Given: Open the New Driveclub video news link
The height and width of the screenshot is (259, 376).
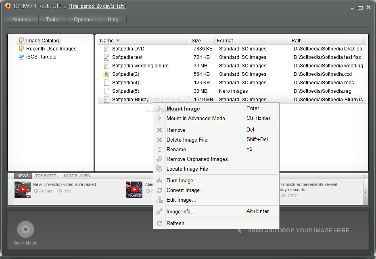Looking at the screenshot, I should coord(64,184).
